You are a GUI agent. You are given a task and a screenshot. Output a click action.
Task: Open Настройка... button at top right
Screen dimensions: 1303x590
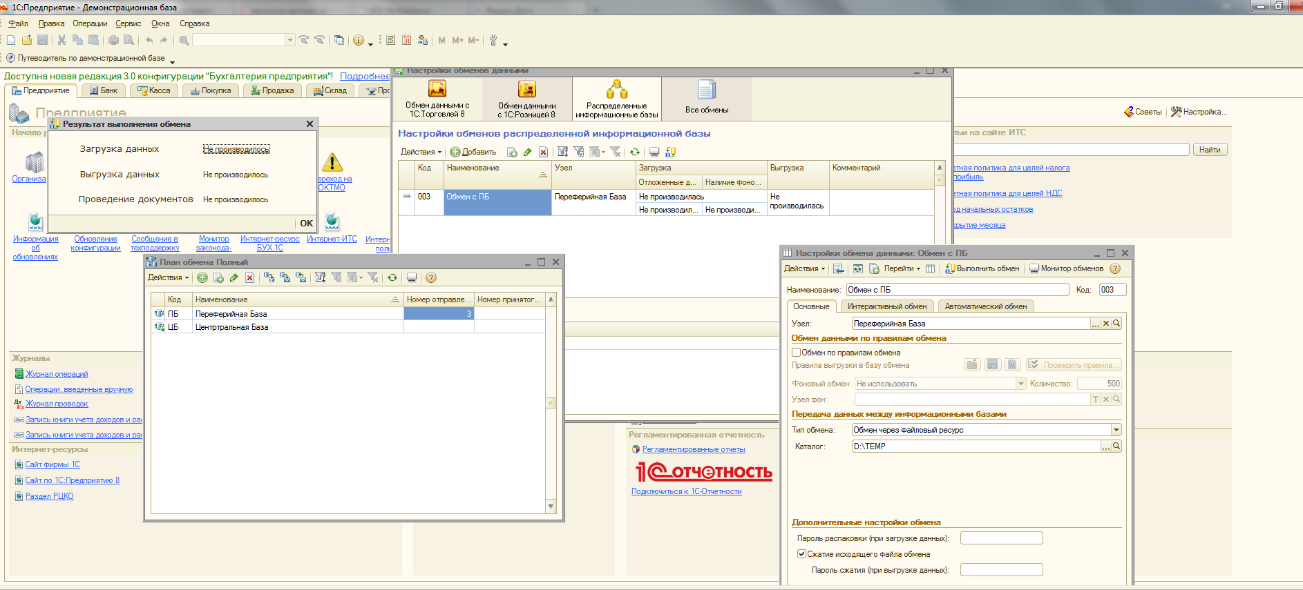tap(1199, 112)
